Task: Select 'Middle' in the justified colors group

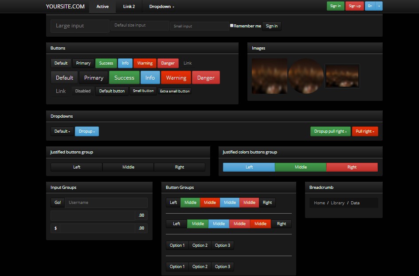Action: click(300, 167)
